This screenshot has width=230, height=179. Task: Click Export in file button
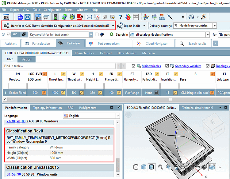pos(129,26)
